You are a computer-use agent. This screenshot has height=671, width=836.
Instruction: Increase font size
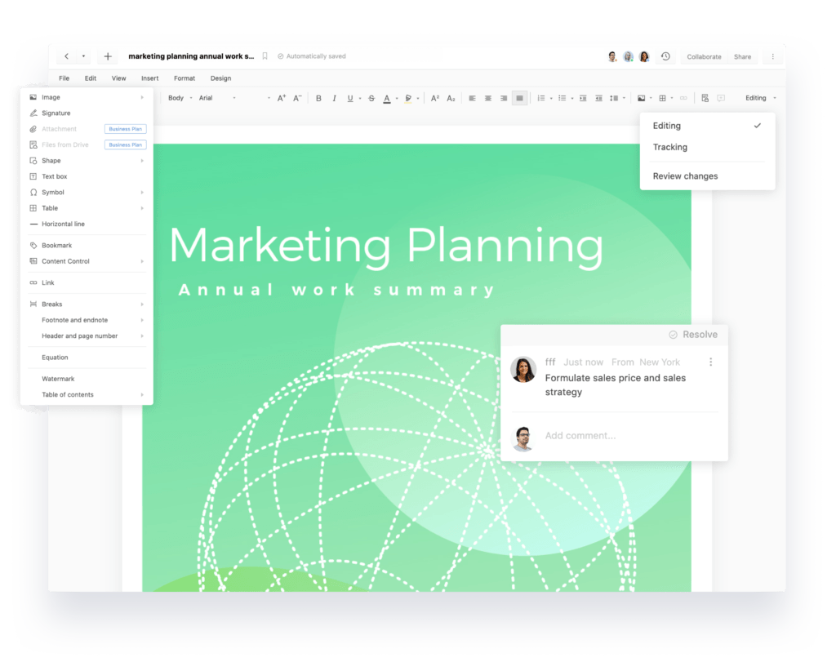click(x=282, y=98)
